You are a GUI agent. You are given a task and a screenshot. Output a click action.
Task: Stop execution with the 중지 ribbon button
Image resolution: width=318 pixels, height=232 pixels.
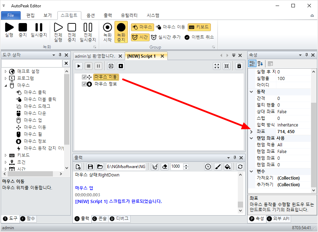23,30
